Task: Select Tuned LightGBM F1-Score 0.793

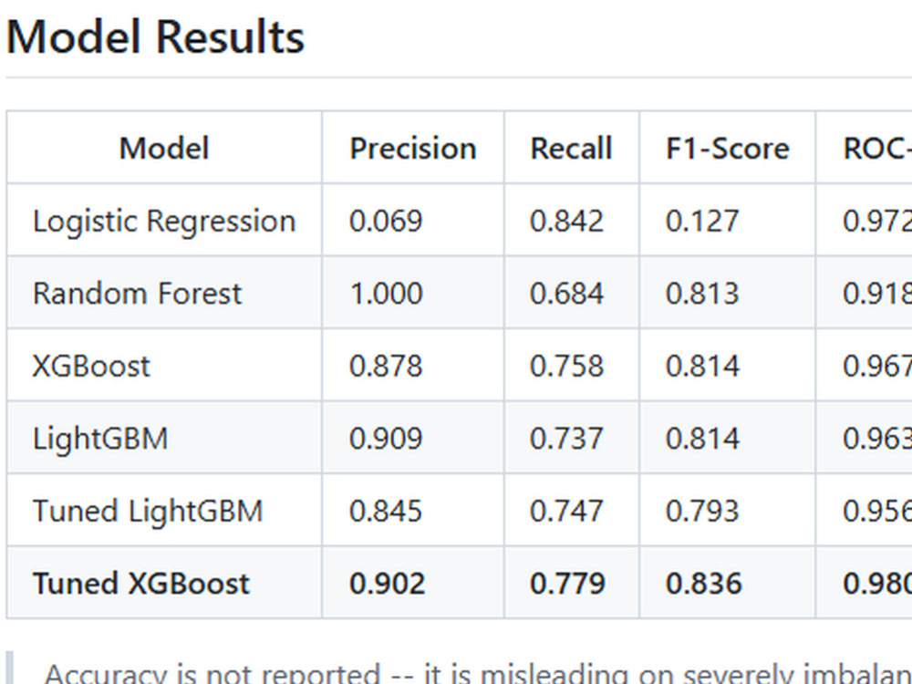Action: [702, 511]
